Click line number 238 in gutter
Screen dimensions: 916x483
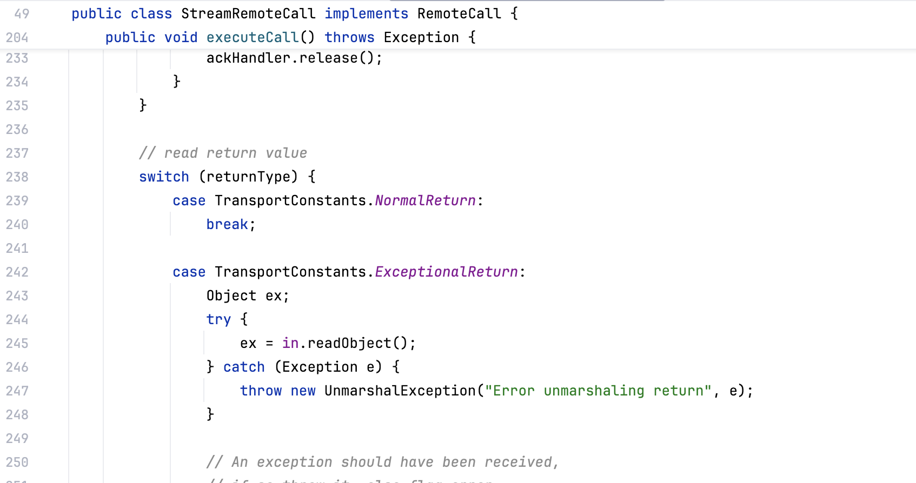coord(17,177)
